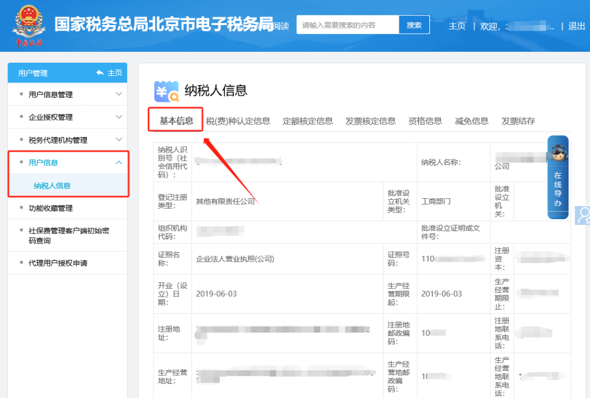Viewport: 590px width, 398px height.
Task: Click the return arrow icon beside 主页
Action: [99, 73]
